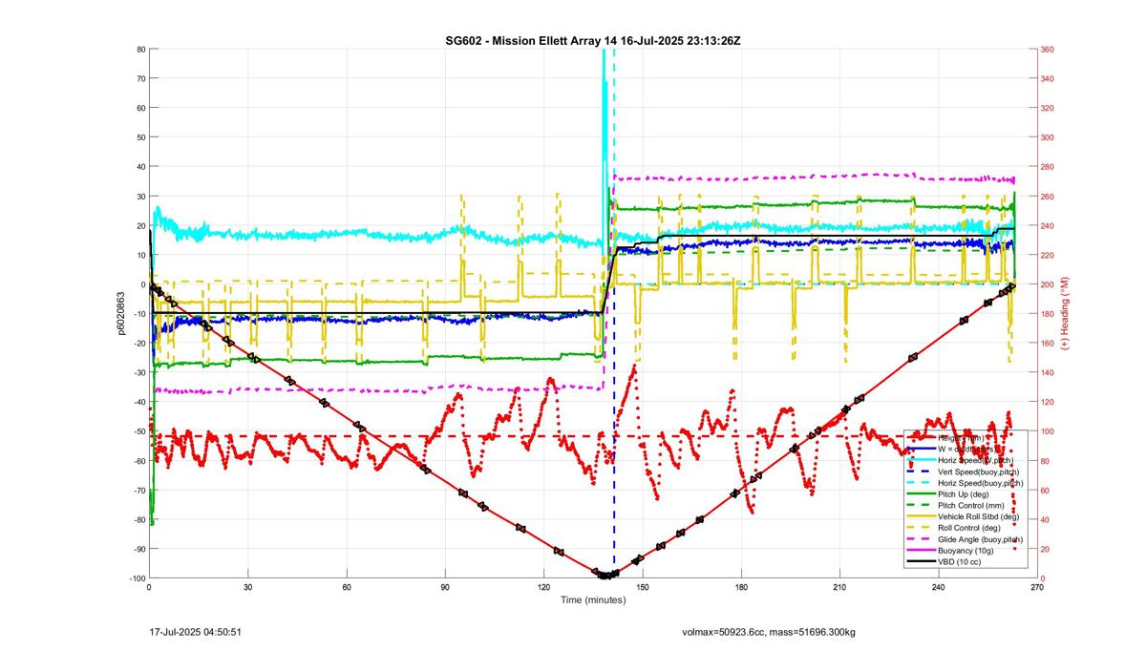
Task: Select the time axis tick label '90'
Action: coord(445,588)
